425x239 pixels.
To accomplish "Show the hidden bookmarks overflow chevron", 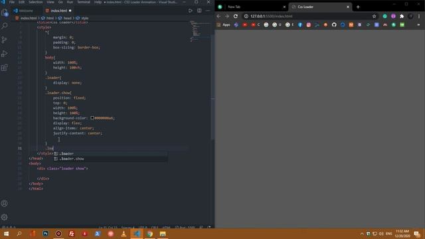I will click(418, 25).
